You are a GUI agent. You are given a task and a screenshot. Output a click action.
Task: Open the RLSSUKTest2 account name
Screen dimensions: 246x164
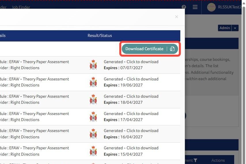[230, 7]
